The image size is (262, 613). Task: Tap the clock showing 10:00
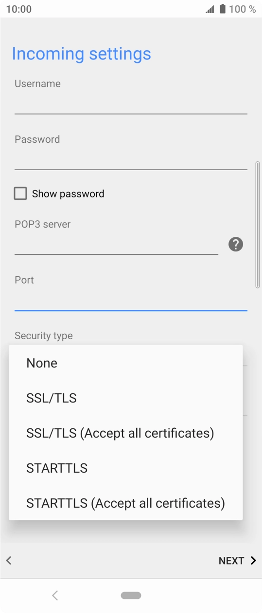coord(19,9)
